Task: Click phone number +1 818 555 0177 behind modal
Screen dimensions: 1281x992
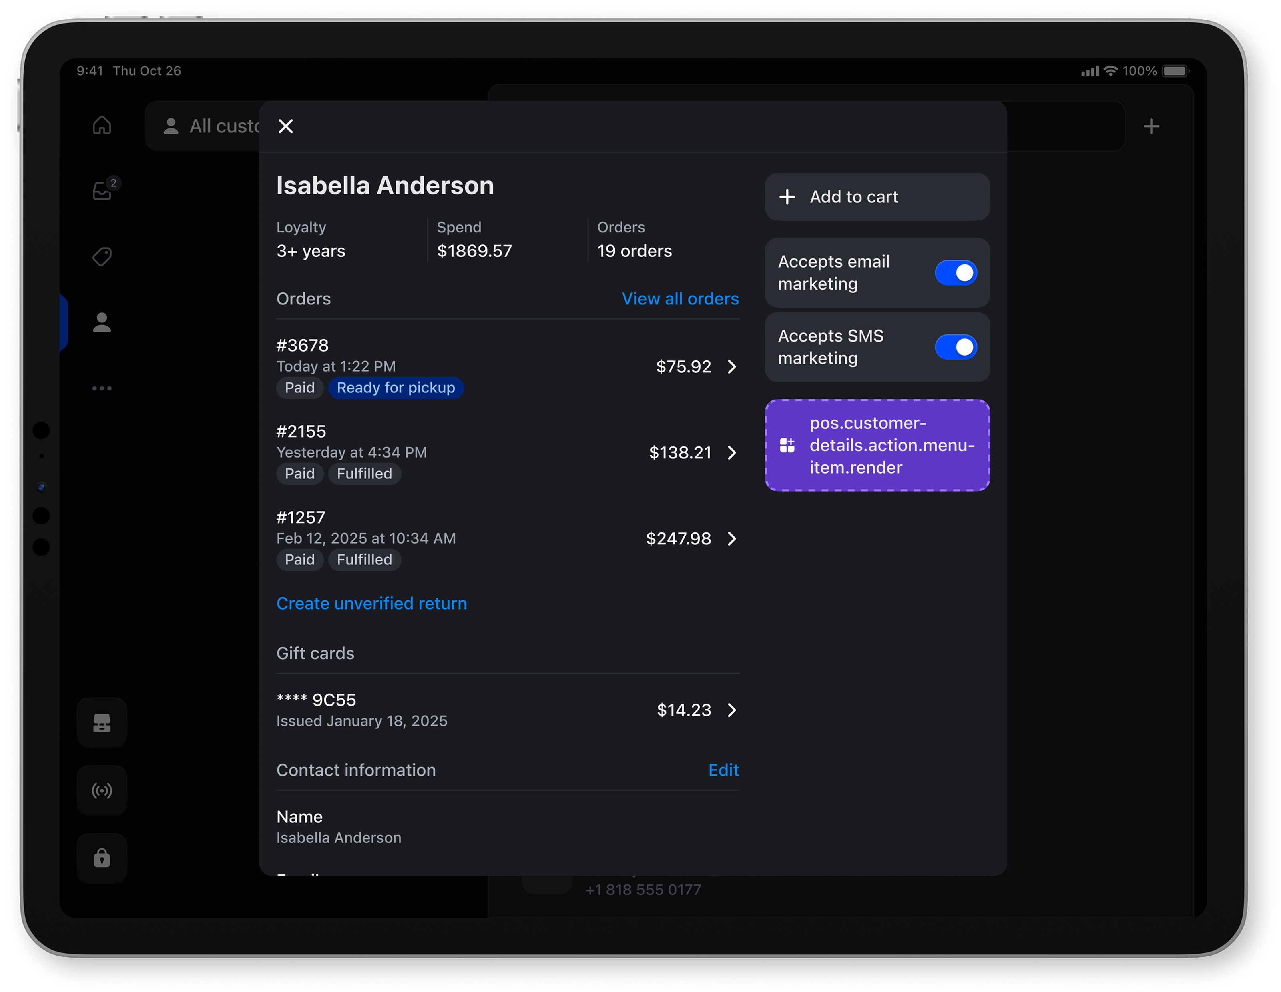Action: (x=643, y=890)
